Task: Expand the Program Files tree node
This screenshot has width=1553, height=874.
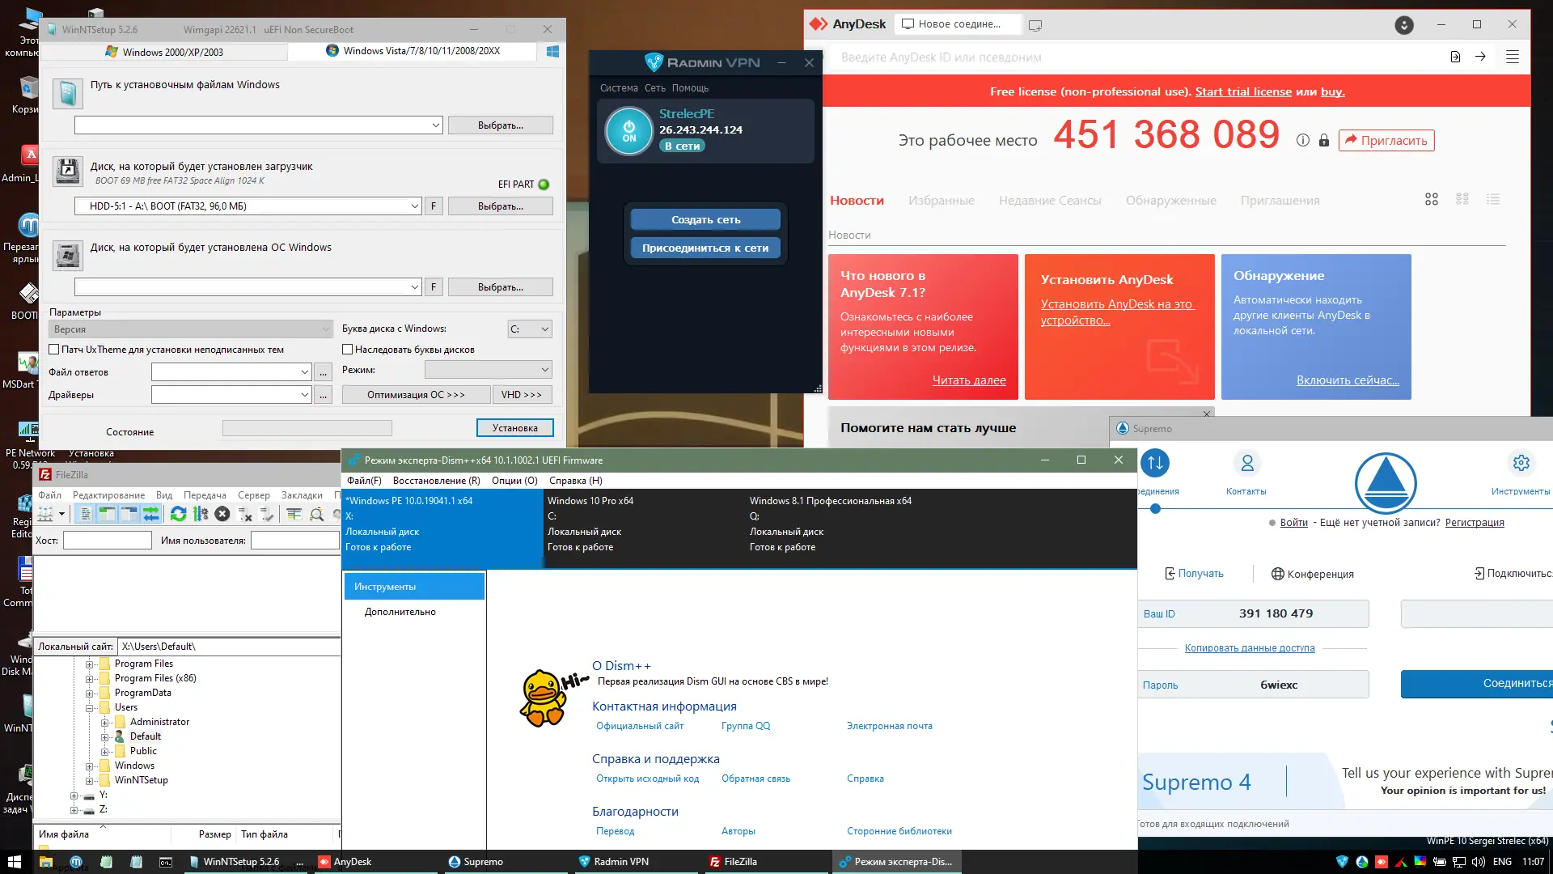Action: (x=90, y=664)
